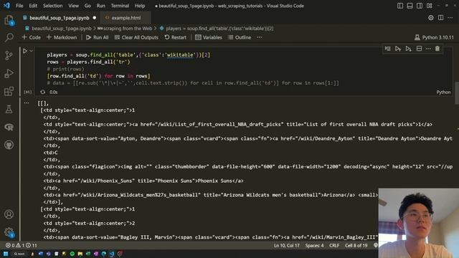459x258 pixels.
Task: Open the Run and Debug view
Action: tap(9, 73)
